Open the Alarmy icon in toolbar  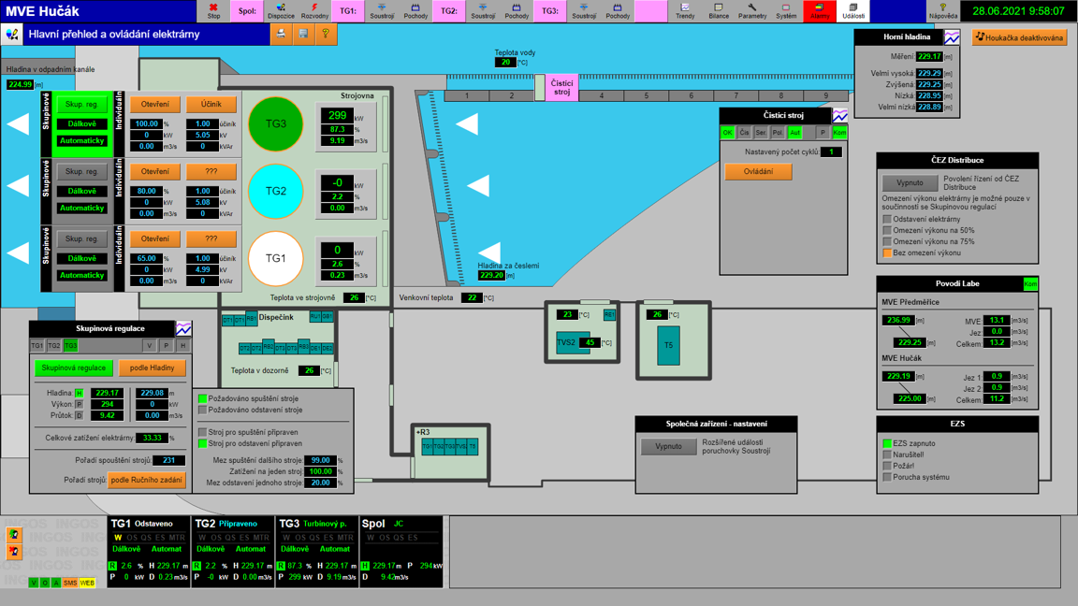click(820, 11)
